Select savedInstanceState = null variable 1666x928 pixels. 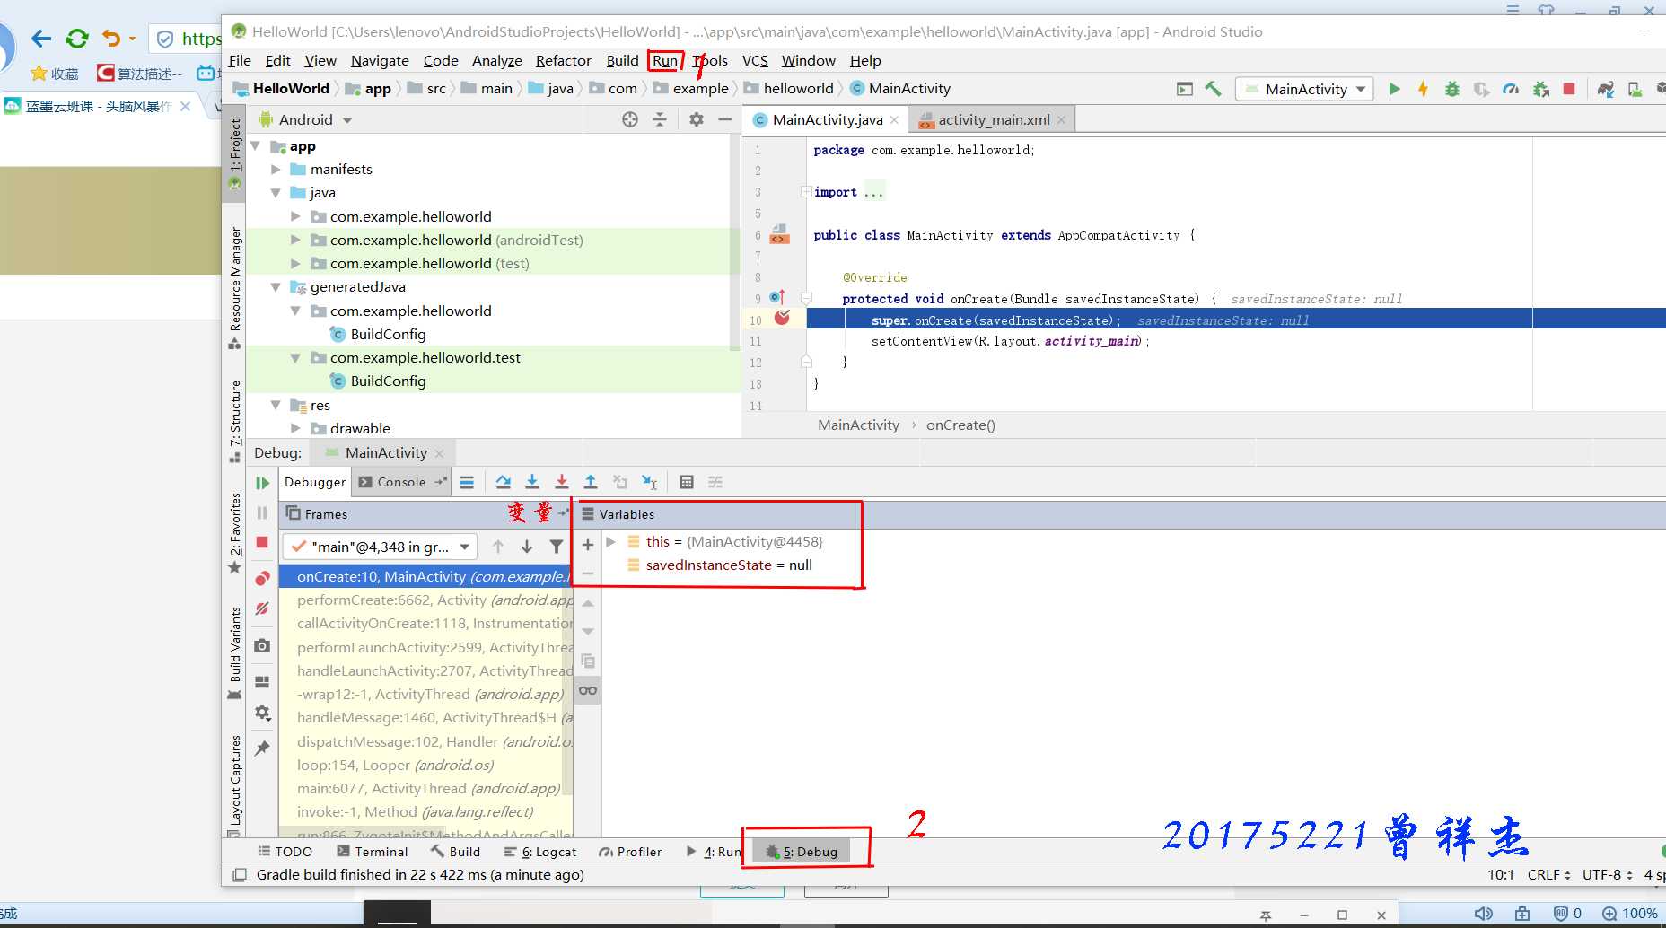pos(729,565)
